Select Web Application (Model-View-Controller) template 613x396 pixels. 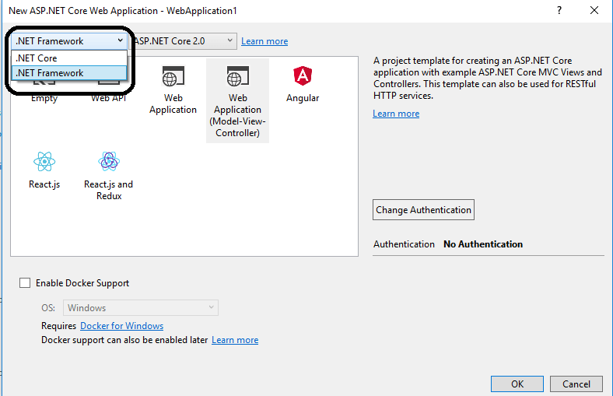237,77
